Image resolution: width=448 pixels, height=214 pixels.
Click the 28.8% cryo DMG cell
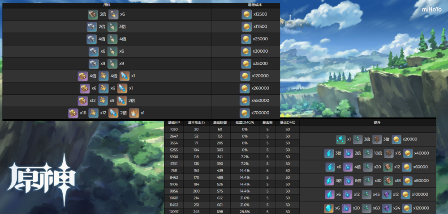(245, 211)
